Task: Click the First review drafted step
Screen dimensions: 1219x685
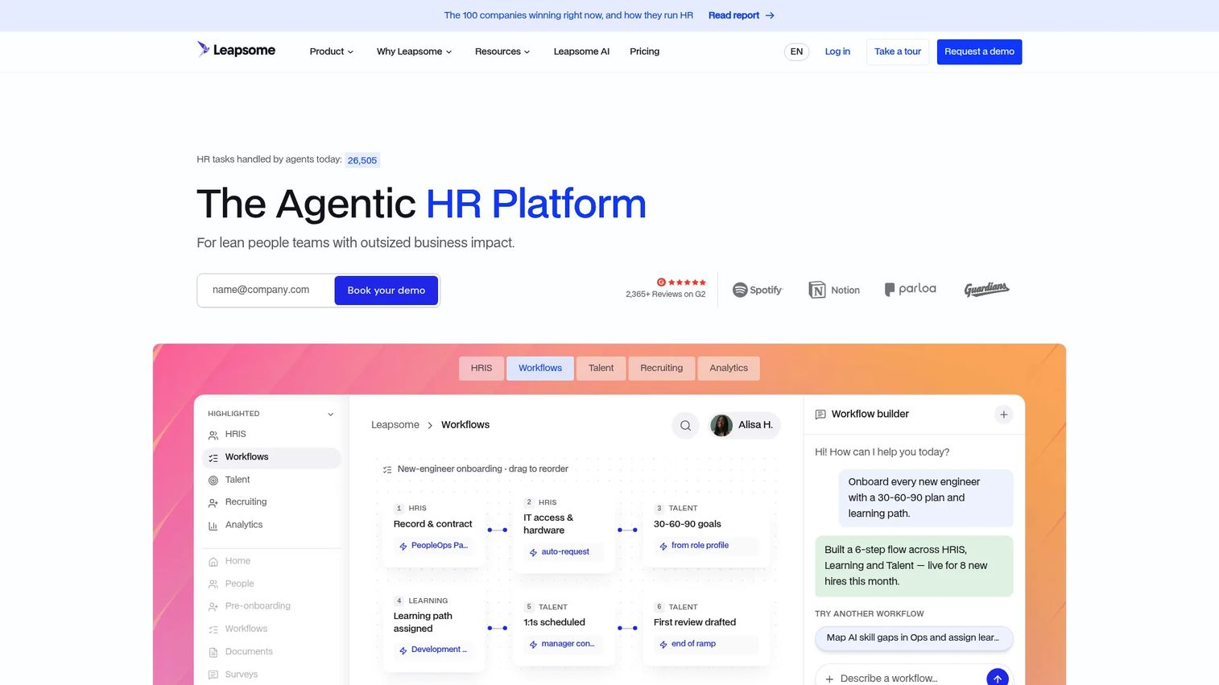Action: (x=706, y=628)
